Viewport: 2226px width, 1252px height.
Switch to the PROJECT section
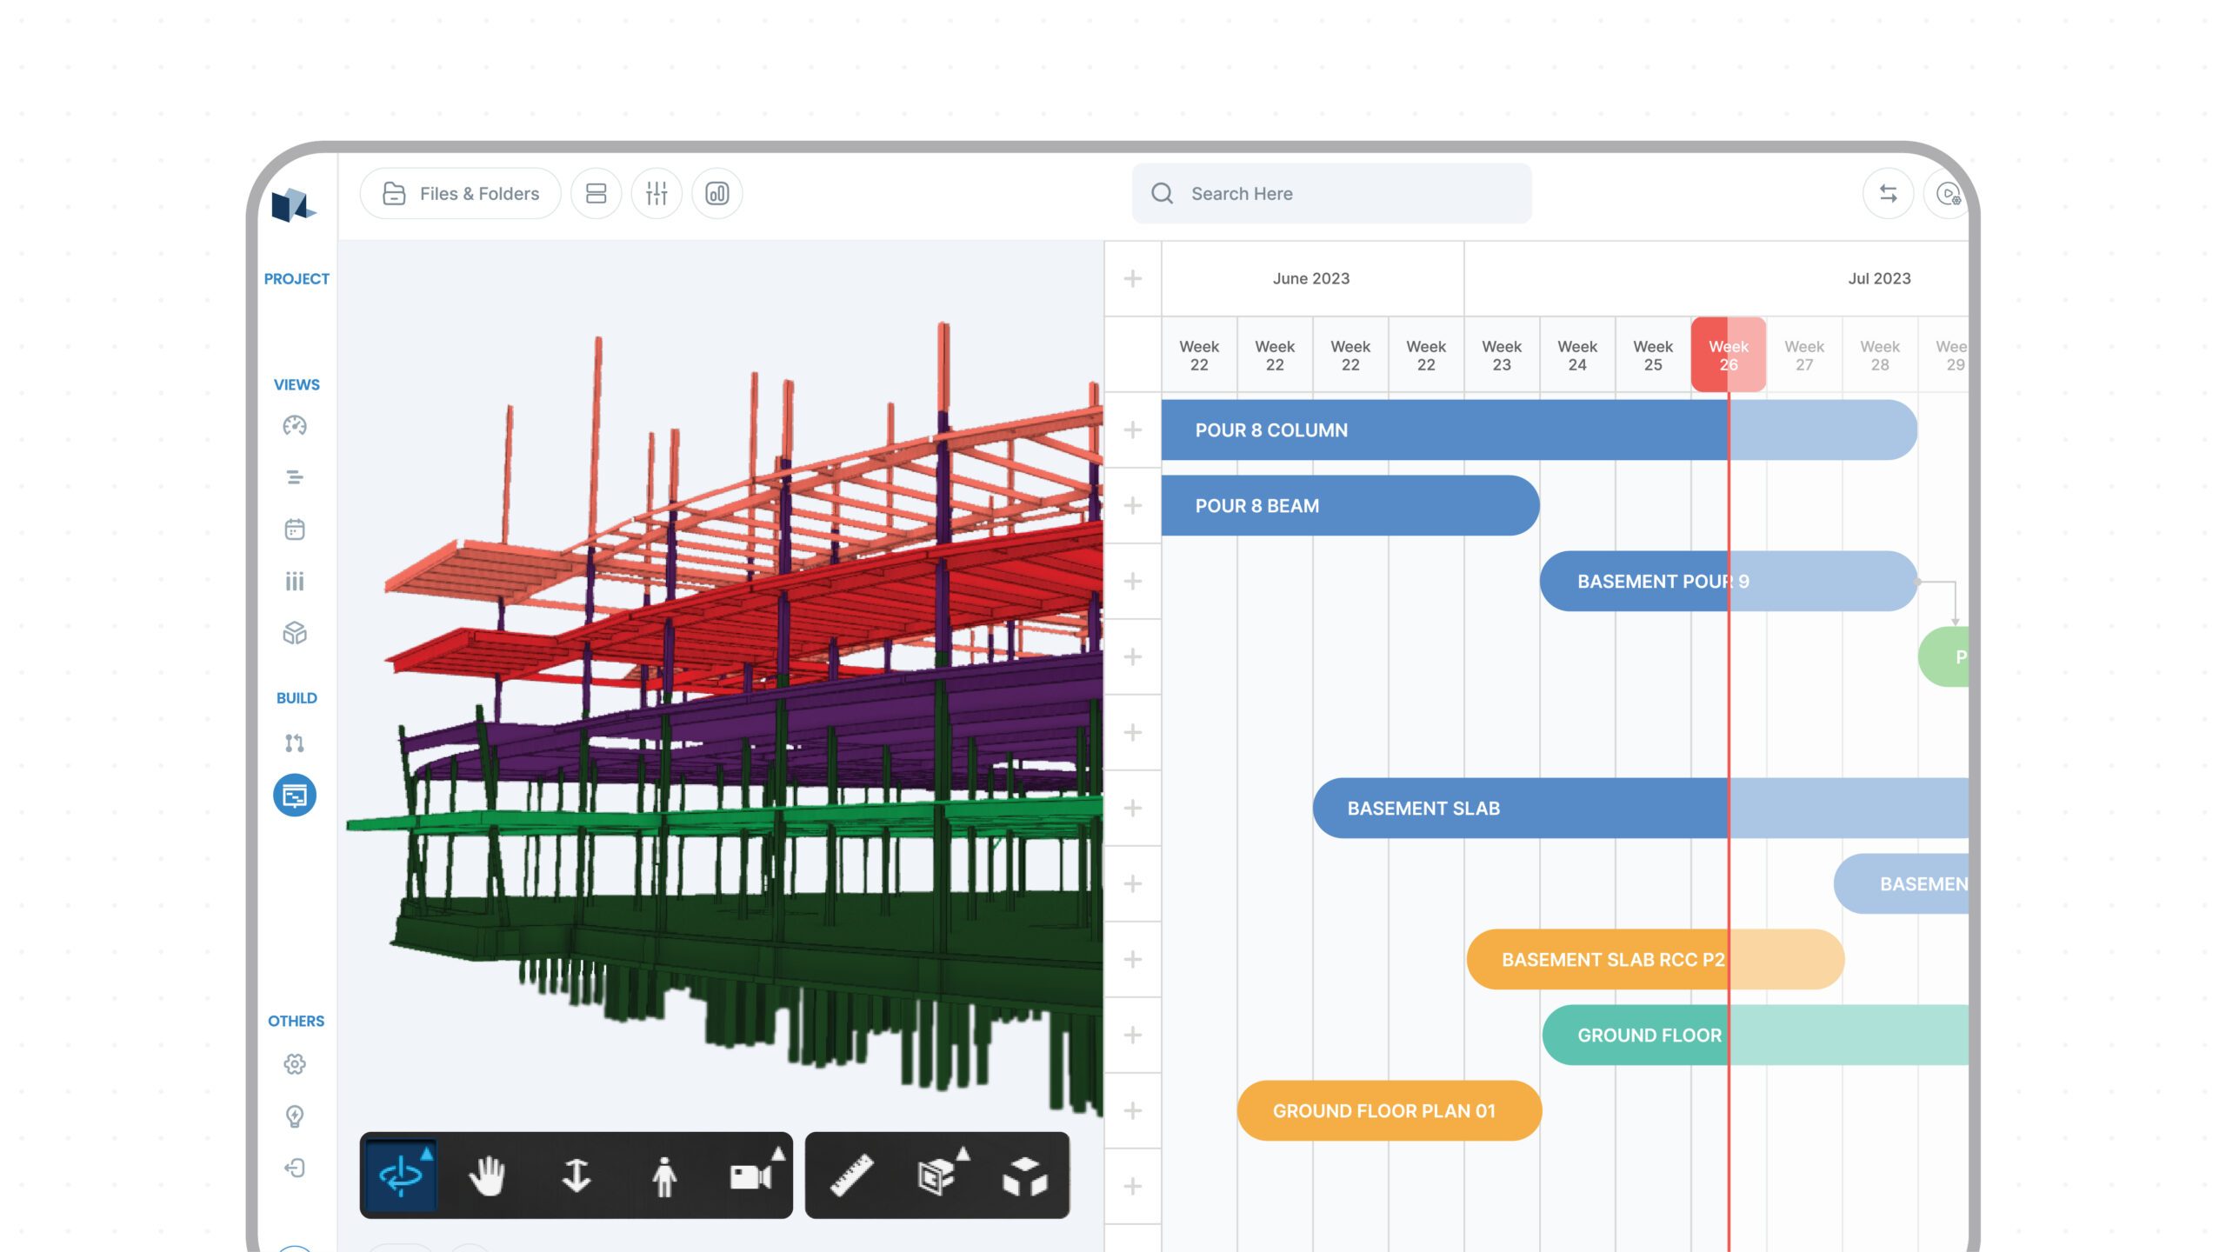coord(297,279)
